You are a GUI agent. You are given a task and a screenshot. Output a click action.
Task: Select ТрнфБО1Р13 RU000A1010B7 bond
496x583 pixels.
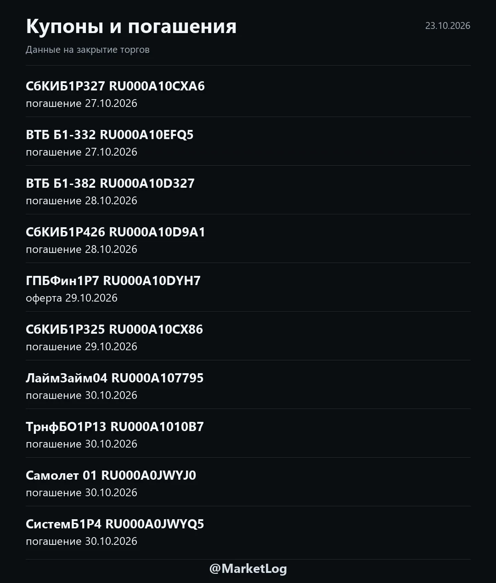(x=248, y=433)
